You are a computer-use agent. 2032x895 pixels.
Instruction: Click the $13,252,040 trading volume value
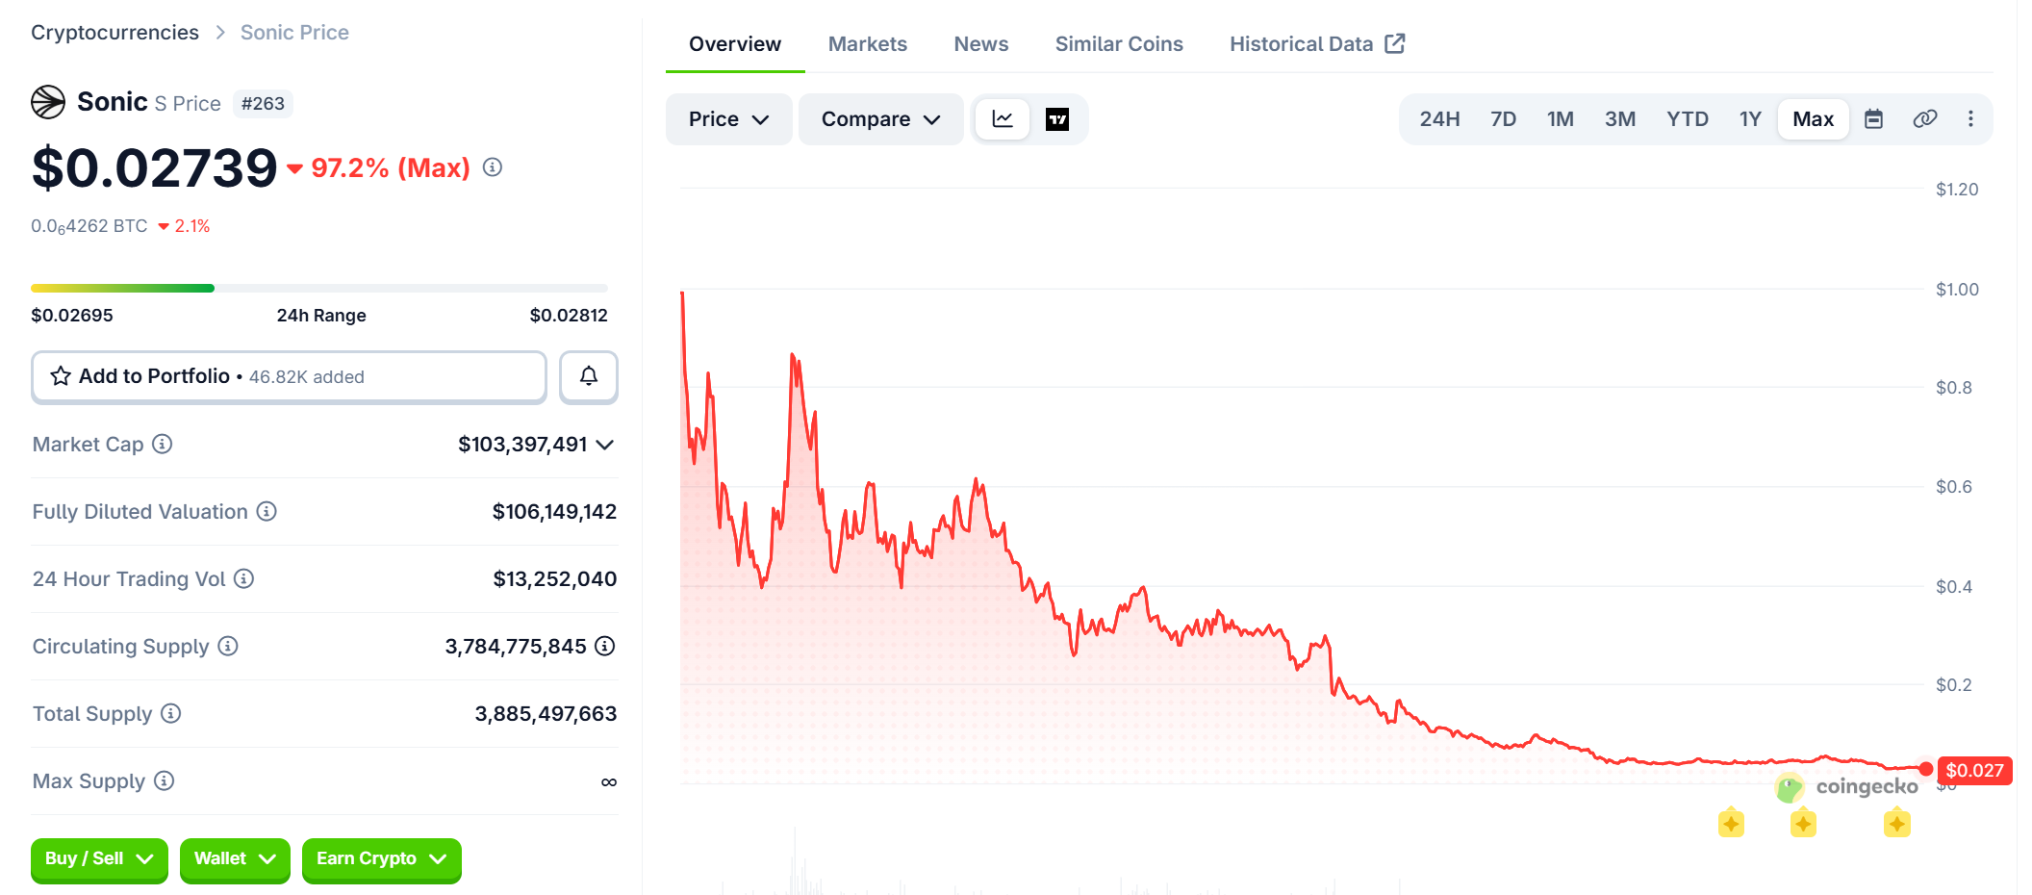tap(555, 579)
